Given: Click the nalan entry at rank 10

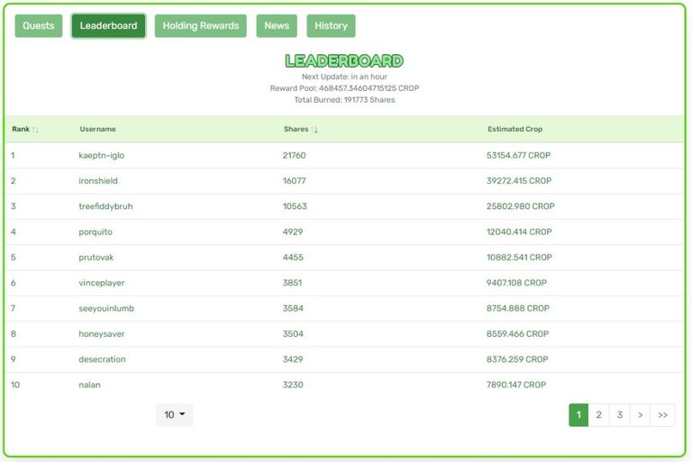Looking at the screenshot, I should [89, 385].
